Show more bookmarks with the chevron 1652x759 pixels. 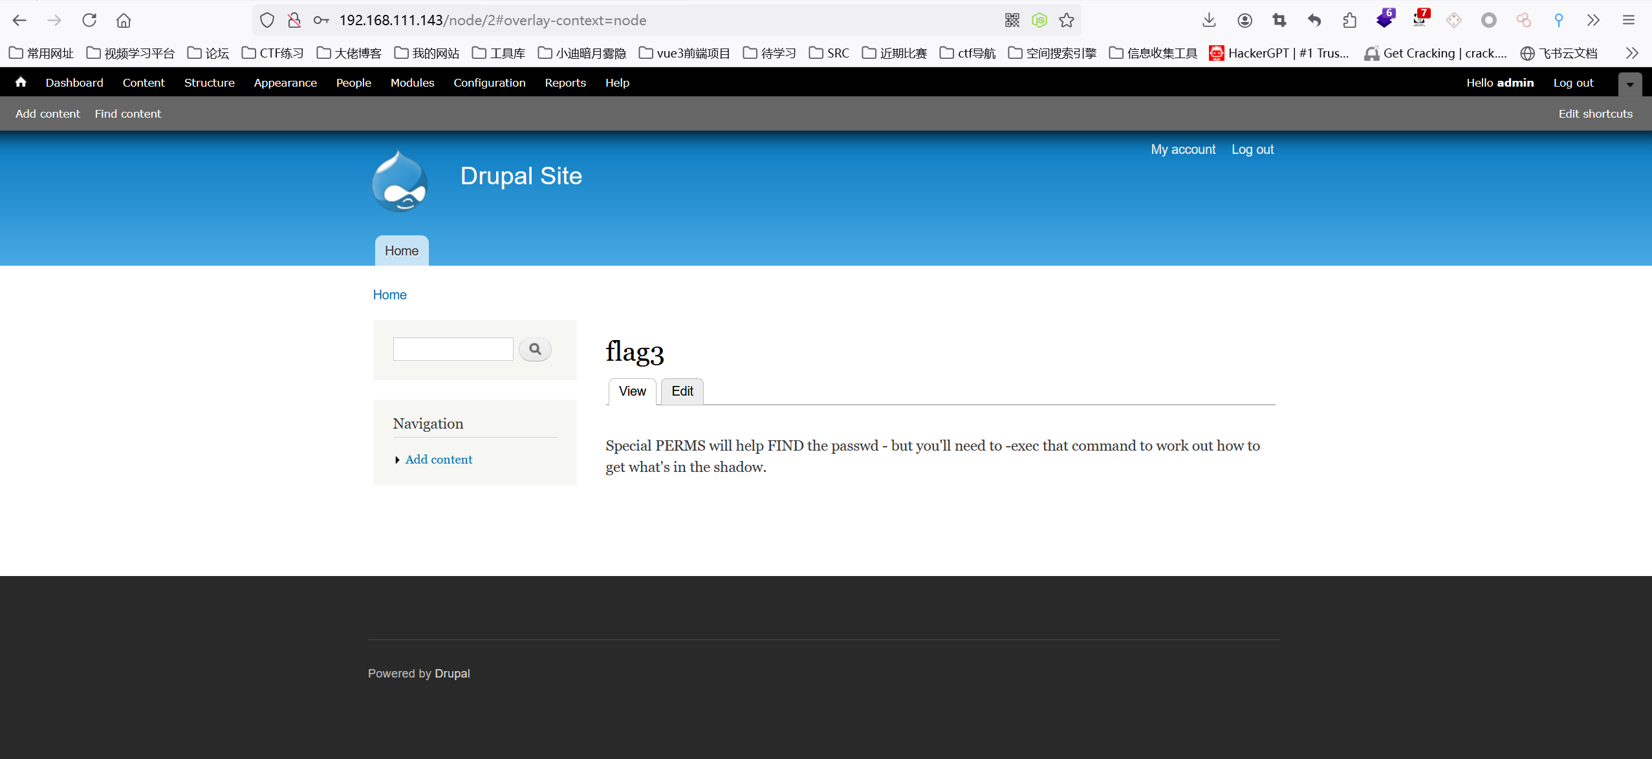pos(1632,53)
